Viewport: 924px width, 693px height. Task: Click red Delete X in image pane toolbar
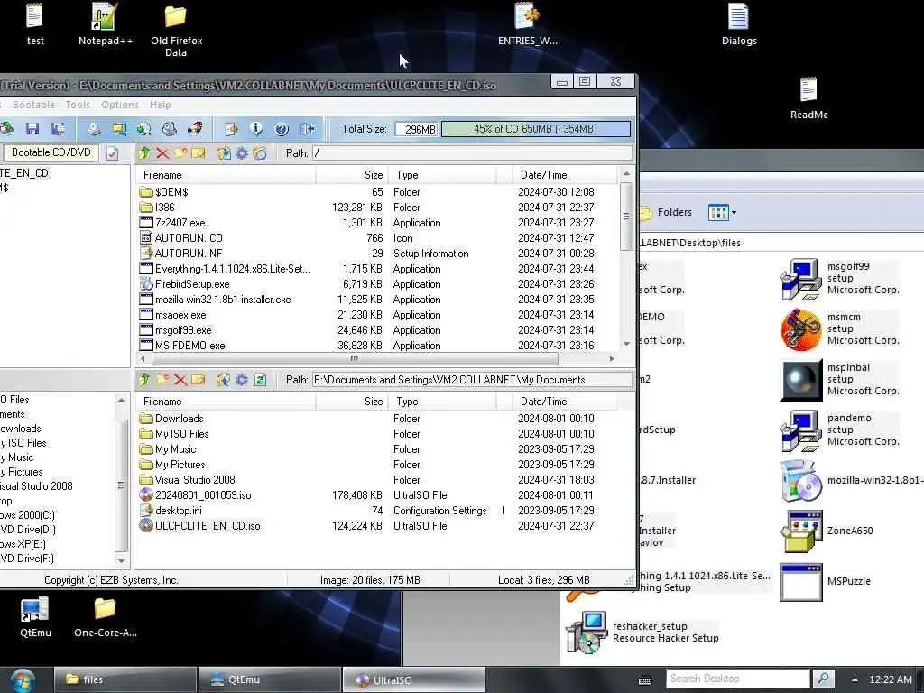tap(162, 153)
